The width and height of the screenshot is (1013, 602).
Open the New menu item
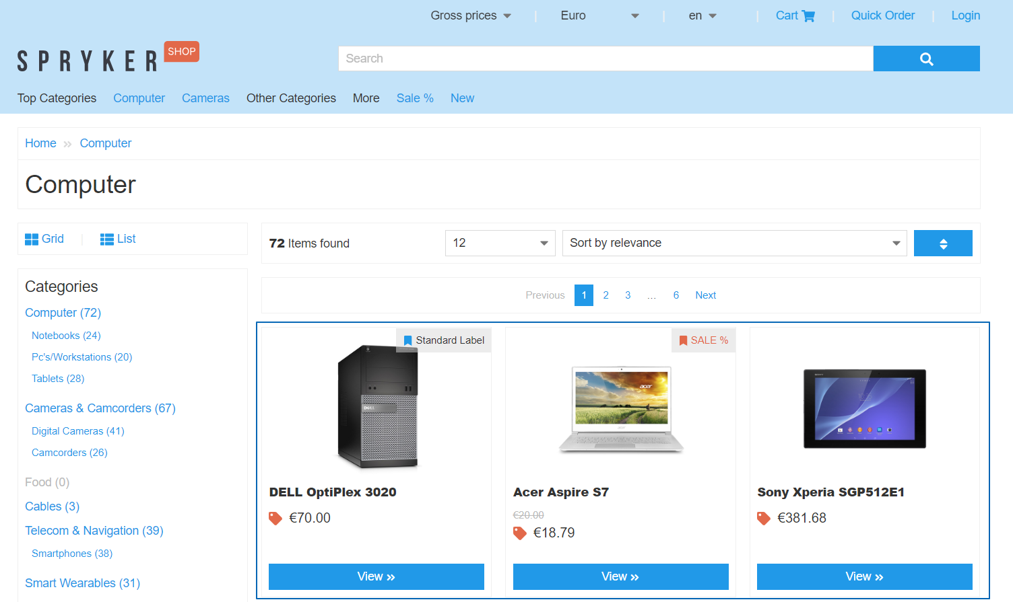coord(462,98)
